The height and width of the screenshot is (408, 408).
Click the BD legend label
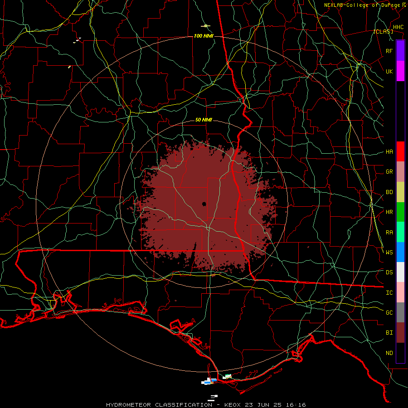click(x=389, y=192)
